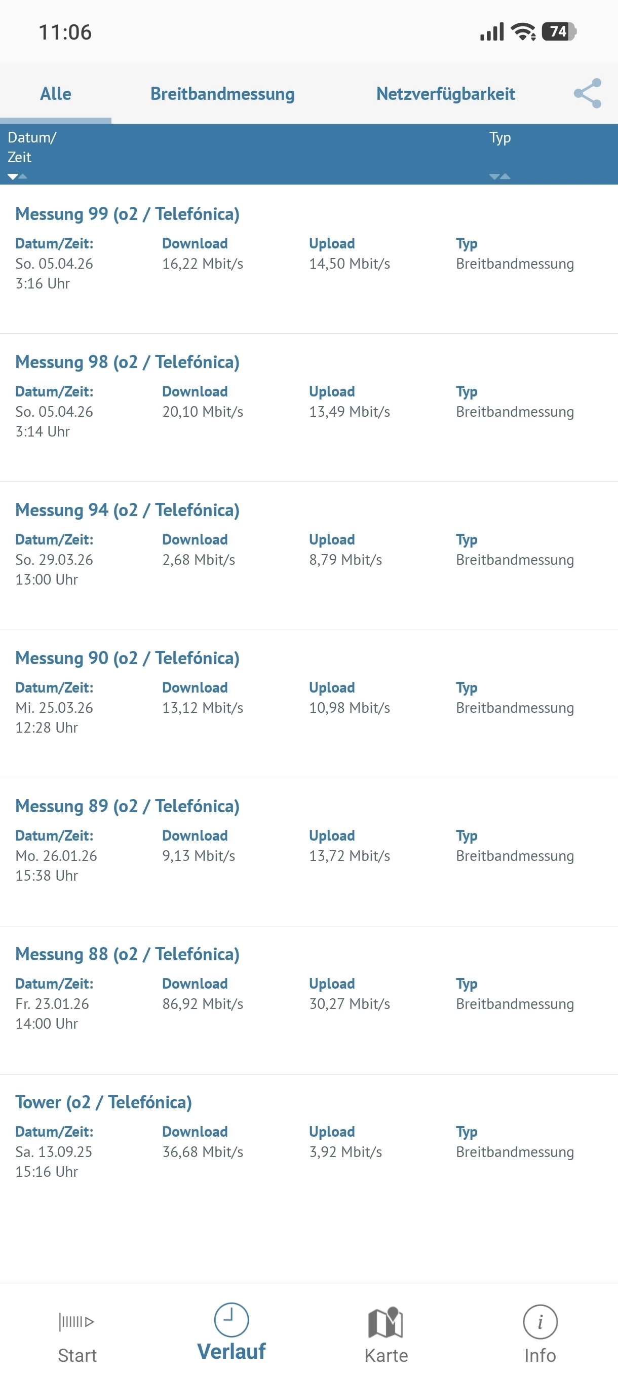Tap the Messung 89 download value
This screenshot has height=1375, width=618.
[x=199, y=856]
